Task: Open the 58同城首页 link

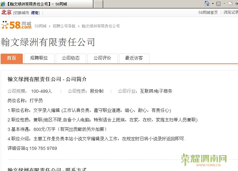Action: (x=208, y=13)
